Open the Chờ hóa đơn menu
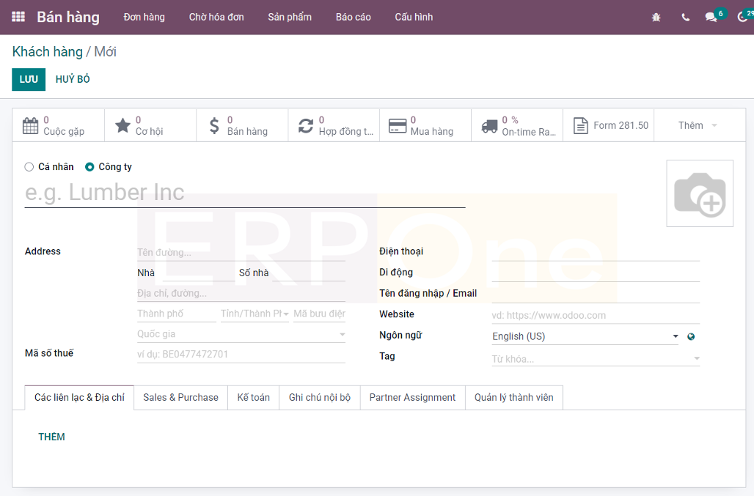Image resolution: width=754 pixels, height=496 pixels. point(216,17)
